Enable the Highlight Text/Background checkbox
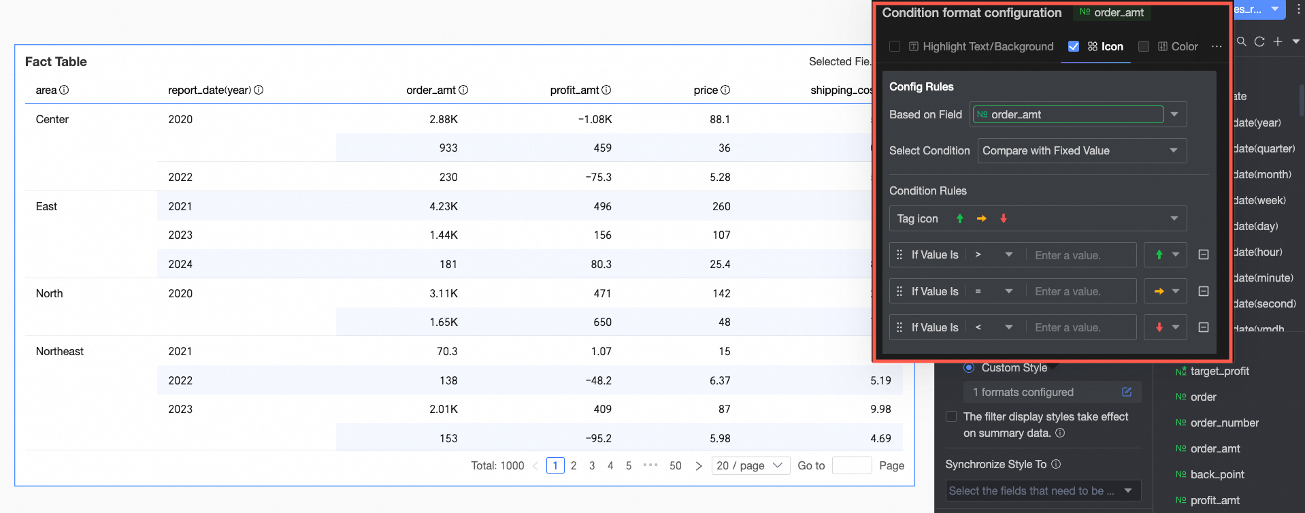 (x=895, y=46)
